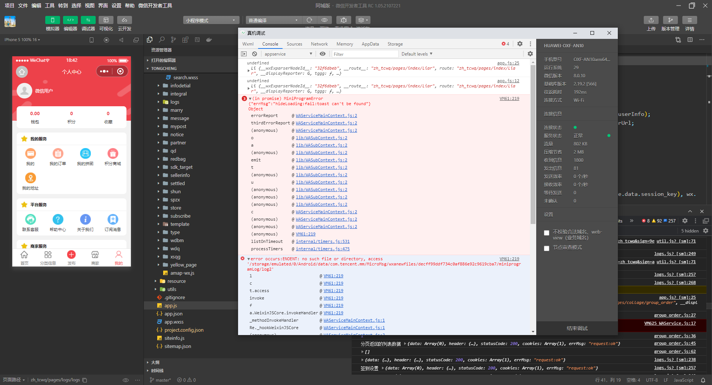The height and width of the screenshot is (385, 712).
Task: Click the simulator home icon
Action: pos(22,71)
